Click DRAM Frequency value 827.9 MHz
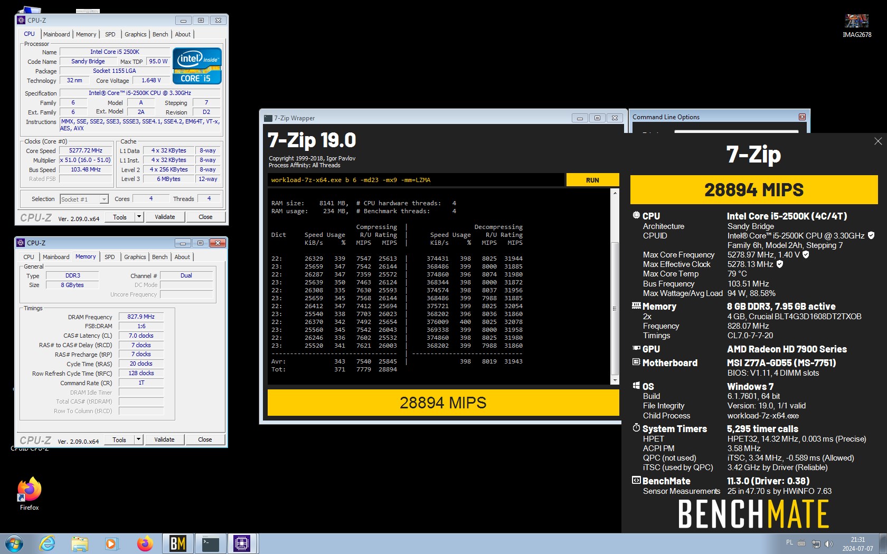887x554 pixels. coord(141,317)
